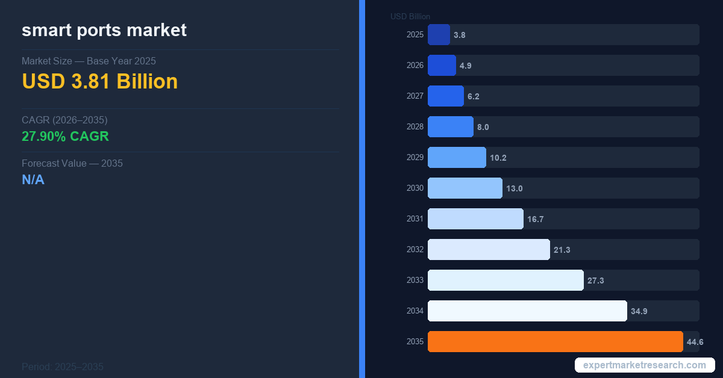Click the white 2034 bar
This screenshot has width=723, height=378.
click(527, 311)
